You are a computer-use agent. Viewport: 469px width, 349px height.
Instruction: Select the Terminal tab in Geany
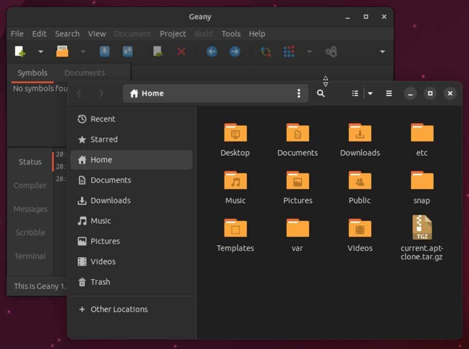[30, 256]
